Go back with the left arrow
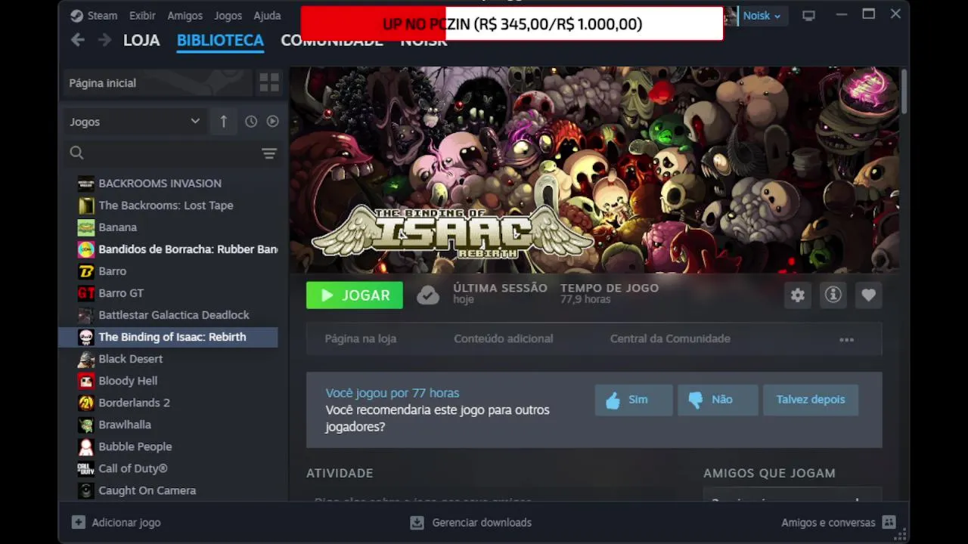Image resolution: width=968 pixels, height=544 pixels. tap(77, 40)
